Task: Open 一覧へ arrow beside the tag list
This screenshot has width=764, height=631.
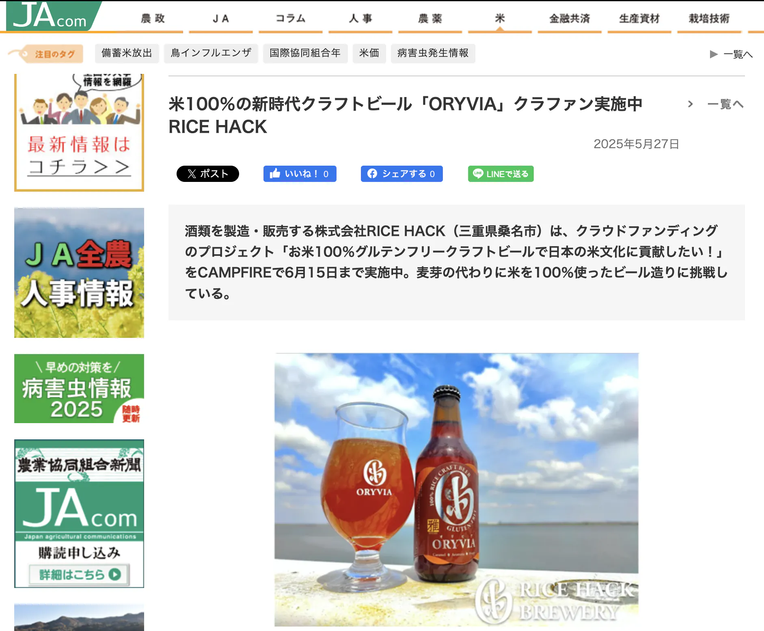Action: click(731, 54)
